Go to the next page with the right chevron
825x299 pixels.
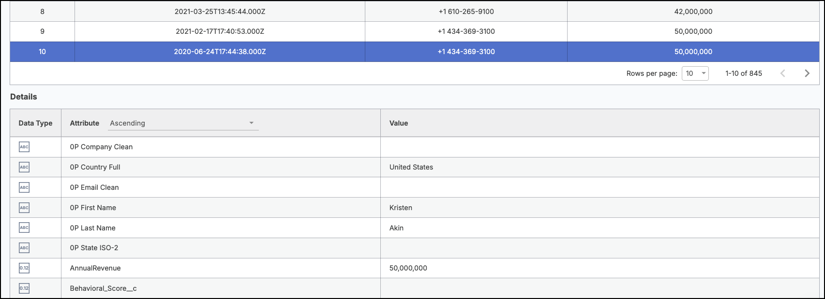pos(807,73)
